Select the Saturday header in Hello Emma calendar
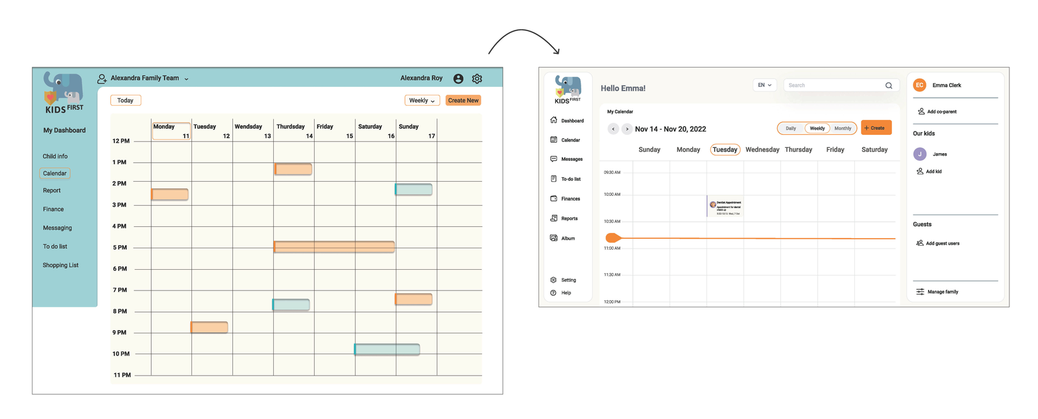This screenshot has width=1038, height=419. 874,150
